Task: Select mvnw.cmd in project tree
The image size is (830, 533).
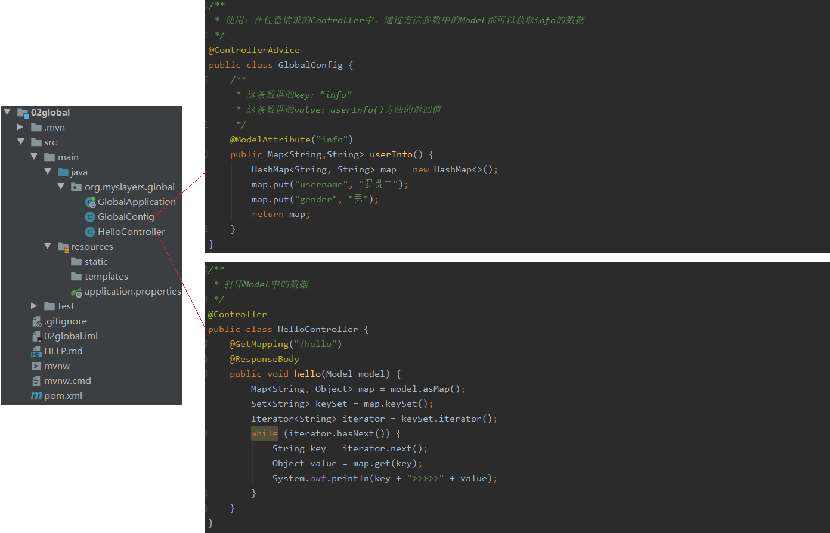Action: point(67,381)
